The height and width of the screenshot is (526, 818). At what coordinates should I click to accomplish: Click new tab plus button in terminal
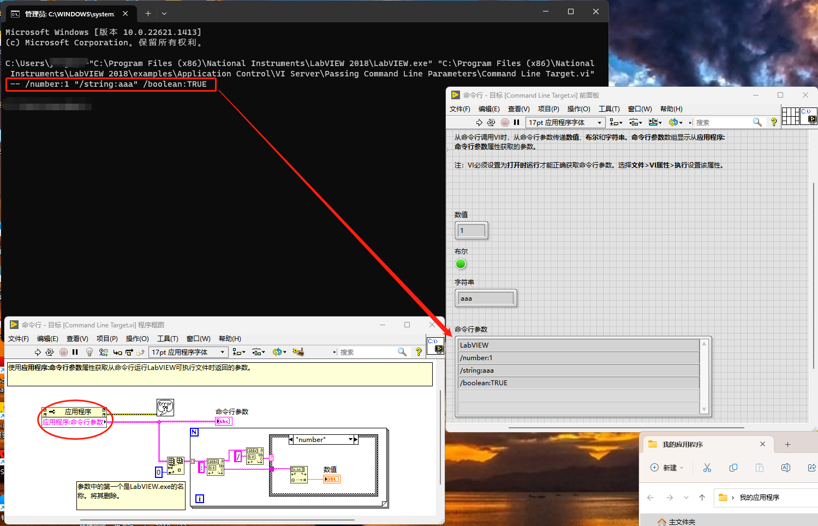coord(148,14)
